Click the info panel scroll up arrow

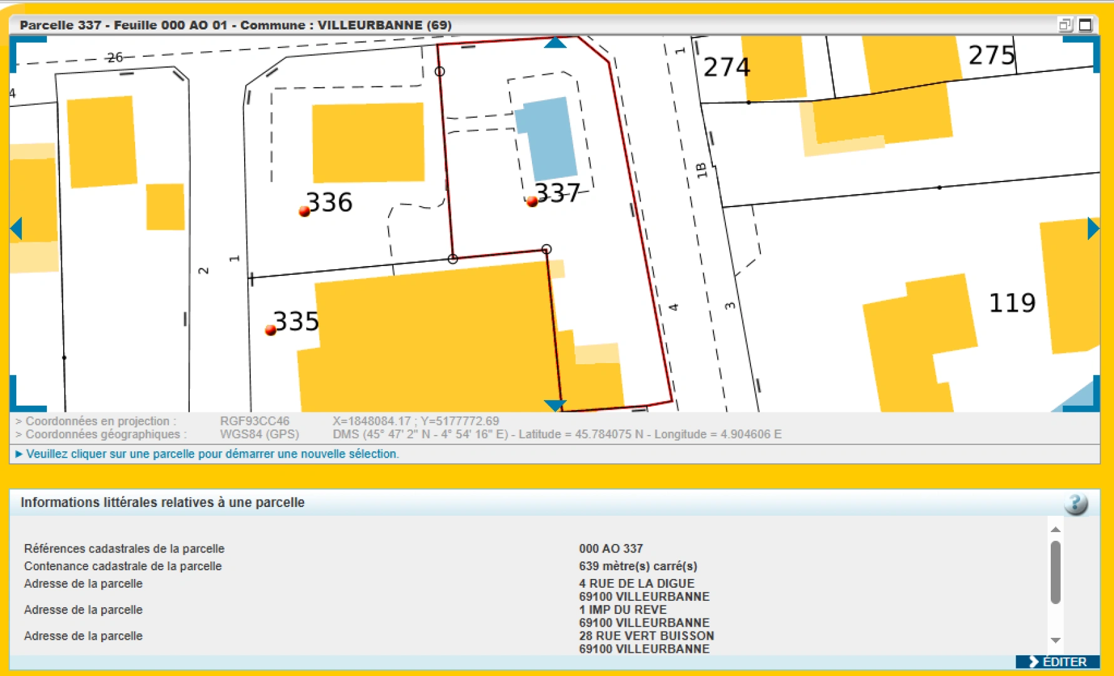(x=1056, y=530)
